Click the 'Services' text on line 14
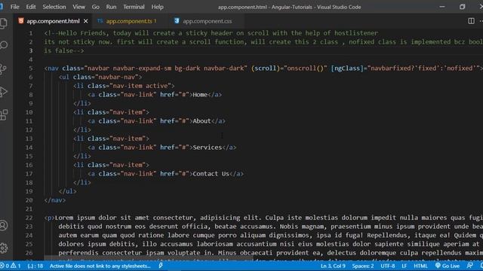Image resolution: width=483 pixels, height=271 pixels. coord(208,148)
